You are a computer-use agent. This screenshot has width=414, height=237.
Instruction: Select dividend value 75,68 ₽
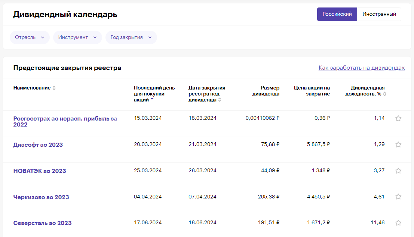coord(270,144)
